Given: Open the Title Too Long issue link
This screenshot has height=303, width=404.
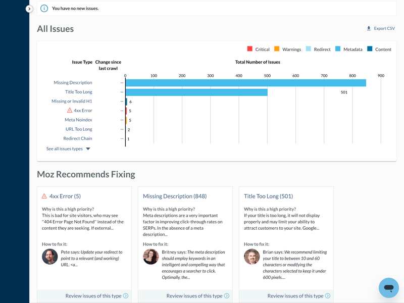Looking at the screenshot, I should coord(78,92).
